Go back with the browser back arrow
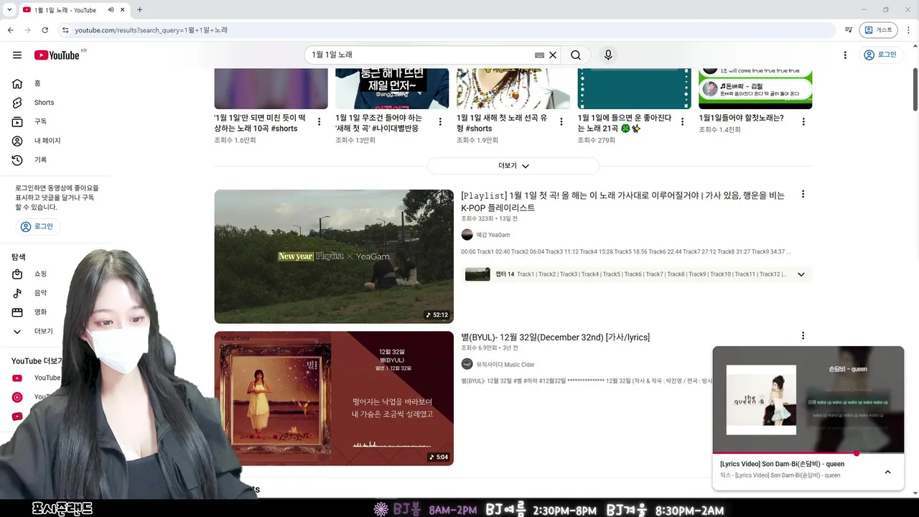919x517 pixels. tap(10, 30)
